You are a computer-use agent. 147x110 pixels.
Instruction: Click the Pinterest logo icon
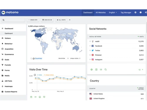click(x=93, y=55)
